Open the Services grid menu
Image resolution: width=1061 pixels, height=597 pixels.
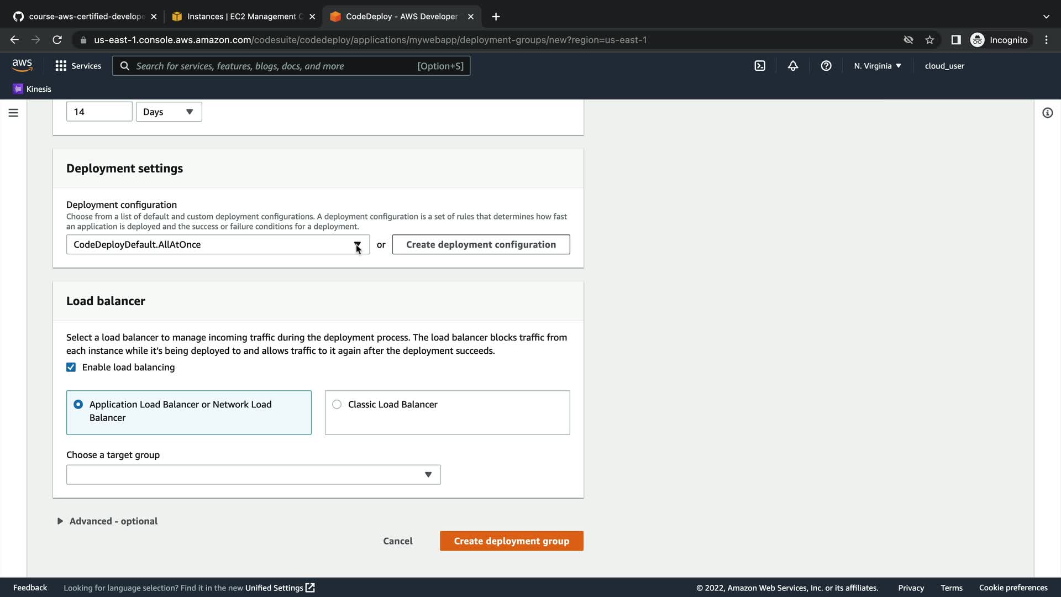tap(78, 66)
